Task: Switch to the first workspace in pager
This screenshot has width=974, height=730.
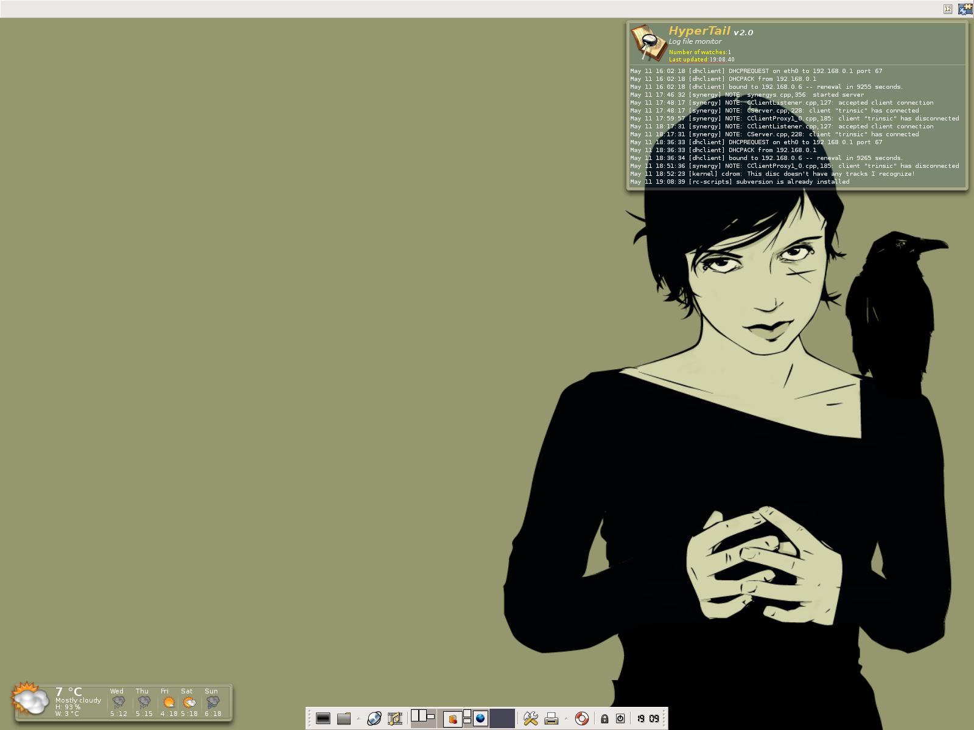Action: (x=423, y=718)
